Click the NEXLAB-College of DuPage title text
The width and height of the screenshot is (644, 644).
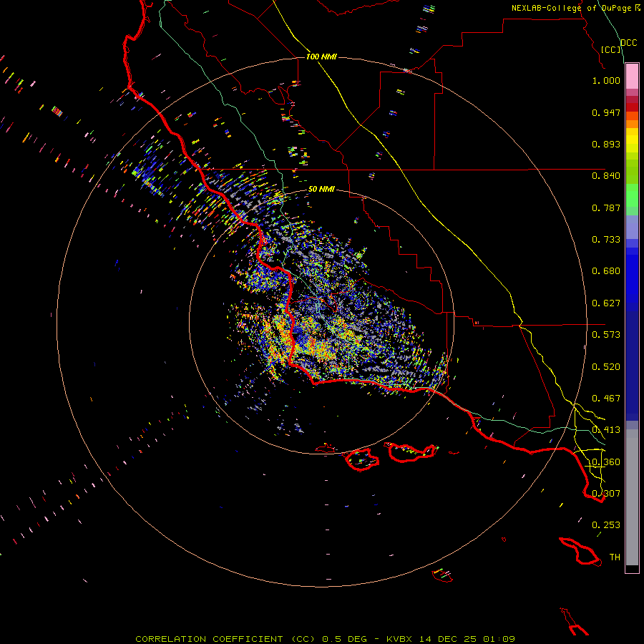[576, 8]
